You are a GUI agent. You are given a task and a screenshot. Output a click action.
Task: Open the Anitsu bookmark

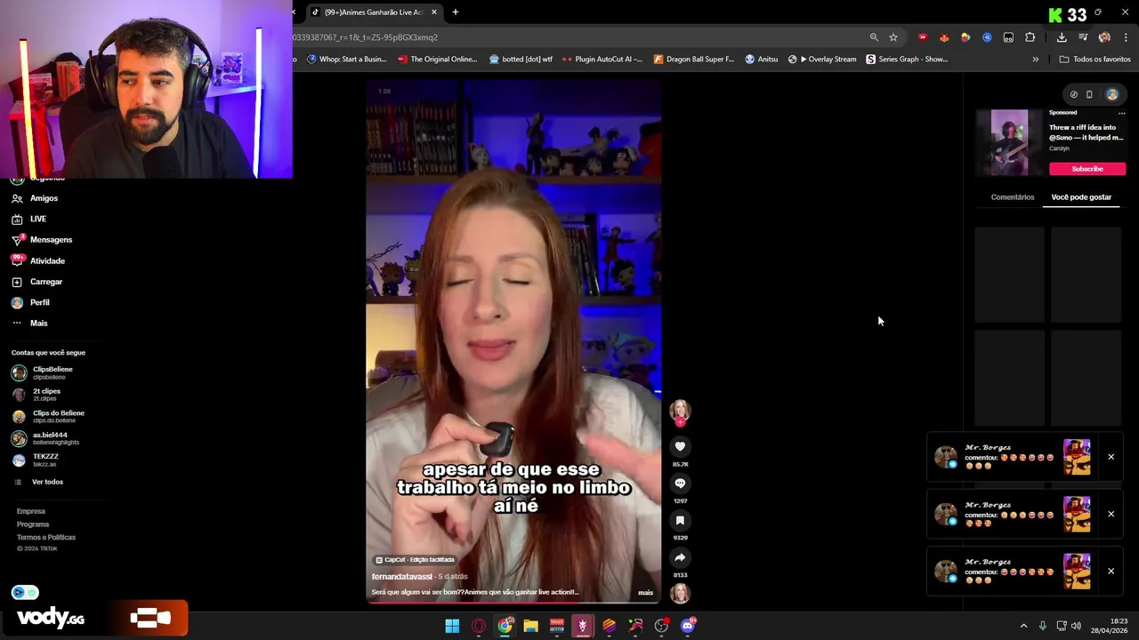(762, 60)
